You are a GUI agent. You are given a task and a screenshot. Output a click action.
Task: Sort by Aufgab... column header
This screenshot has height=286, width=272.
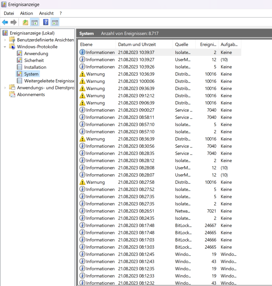pyautogui.click(x=230, y=44)
